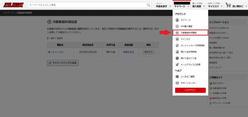Click マイページトップに戻る button
Screen dimensions: 248x117
click(63, 63)
